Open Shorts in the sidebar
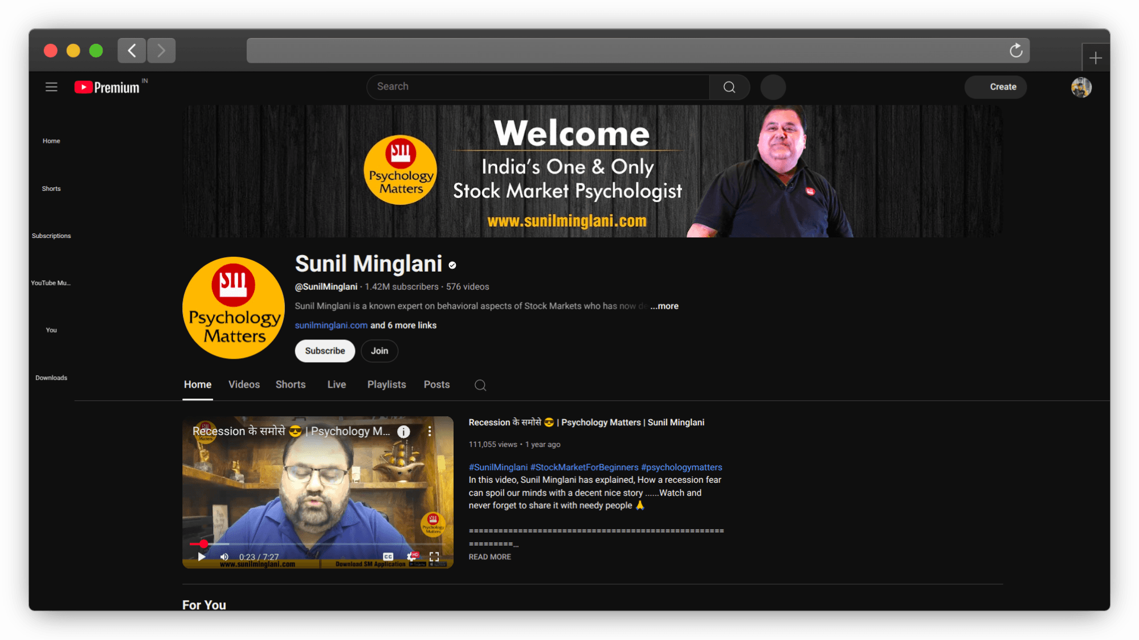This screenshot has height=640, width=1139. click(51, 189)
